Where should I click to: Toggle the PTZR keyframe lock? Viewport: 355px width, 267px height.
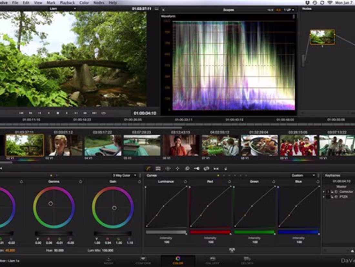332,197
